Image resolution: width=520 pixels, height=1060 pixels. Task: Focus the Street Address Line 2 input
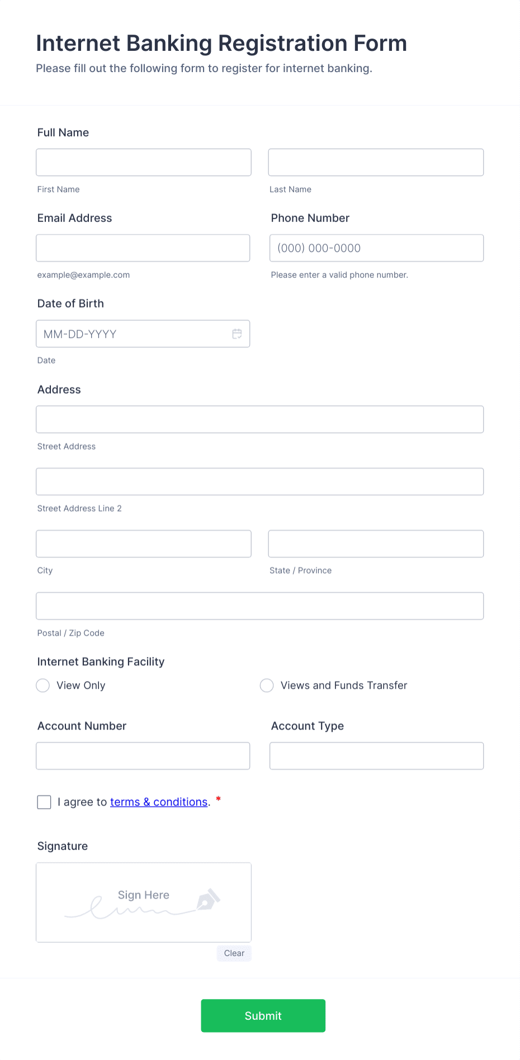point(259,481)
